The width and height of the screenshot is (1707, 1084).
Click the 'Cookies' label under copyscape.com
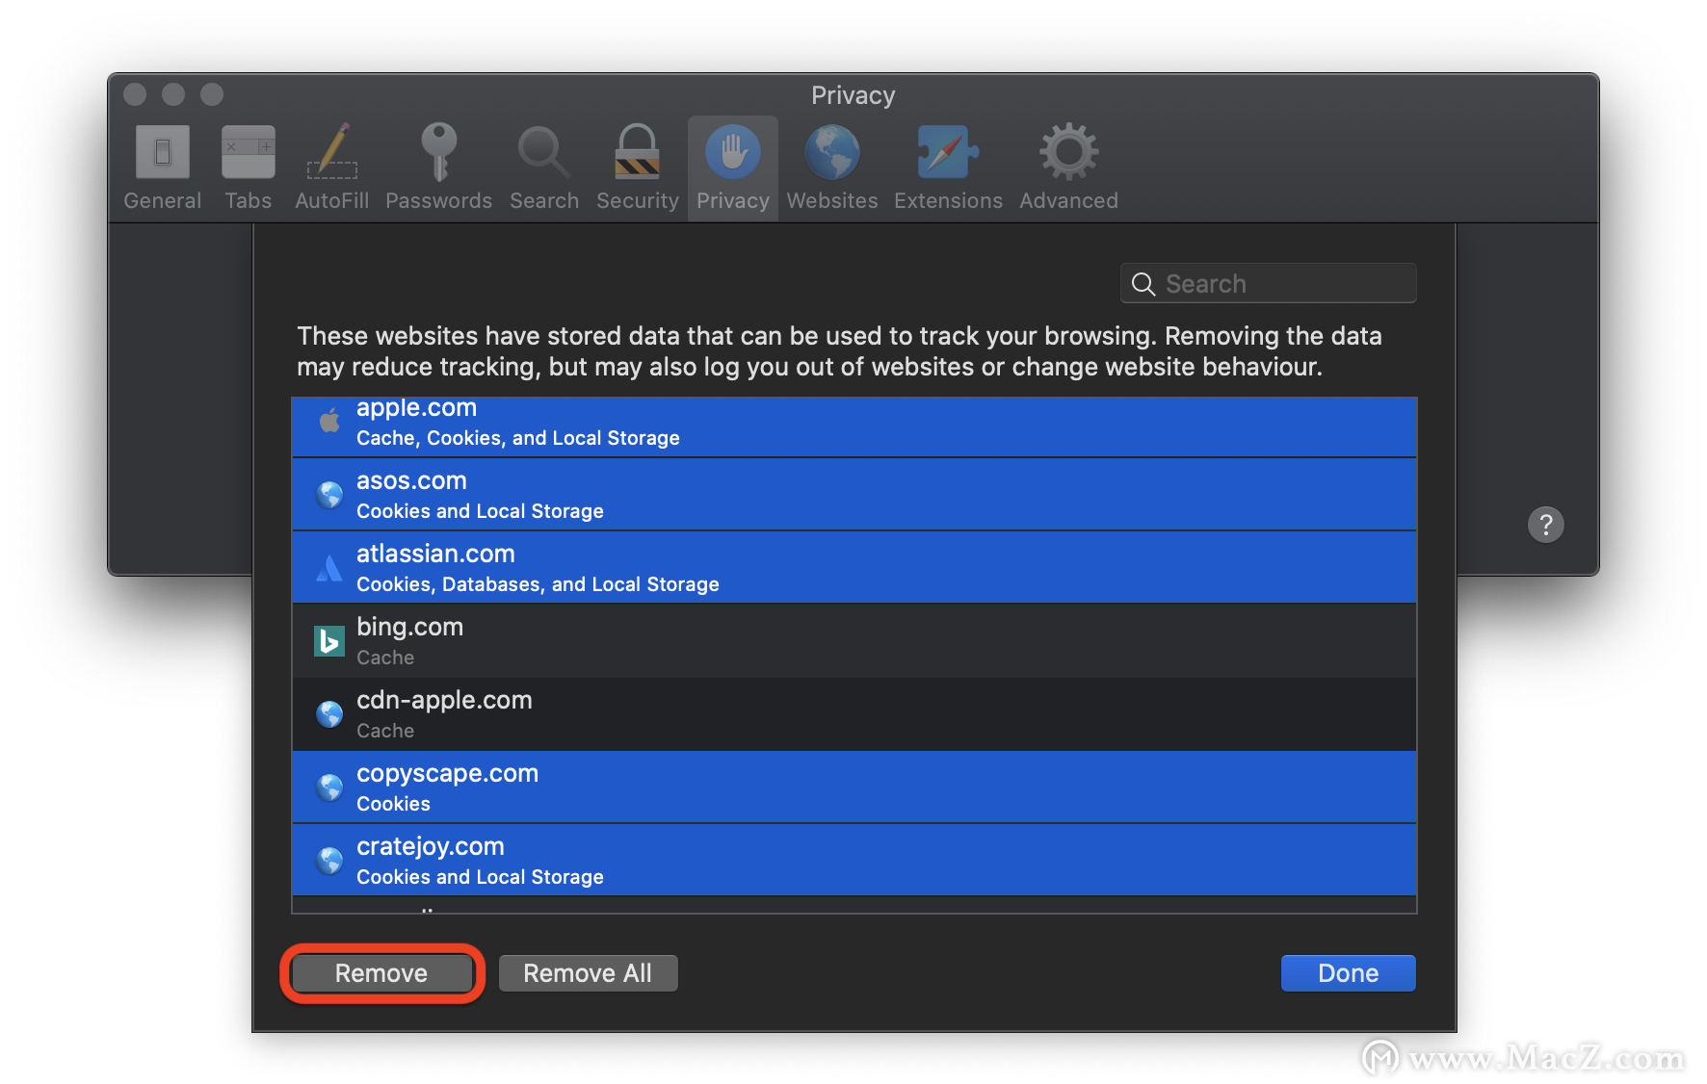[x=393, y=804]
